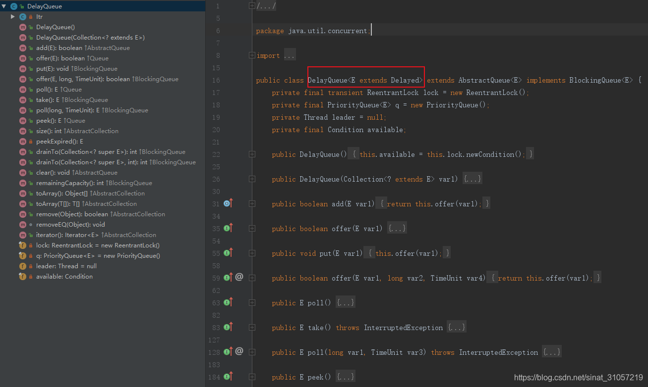Select remainingCapacity(): int entry
648x387 pixels.
pyautogui.click(x=94, y=183)
